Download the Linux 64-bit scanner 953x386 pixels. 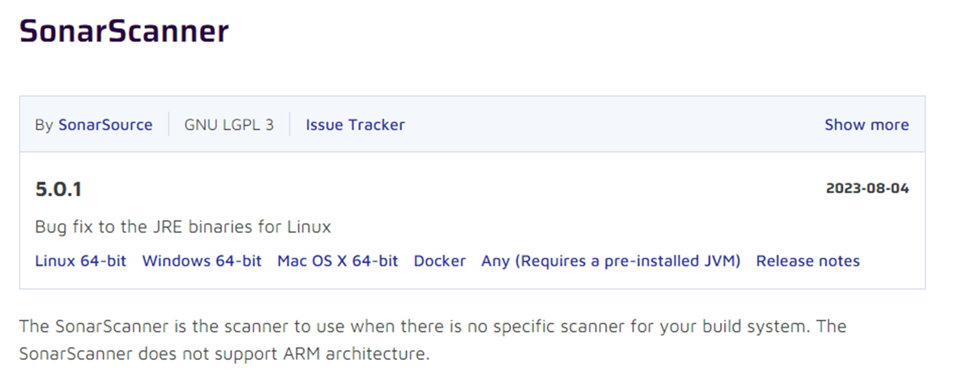tap(80, 261)
